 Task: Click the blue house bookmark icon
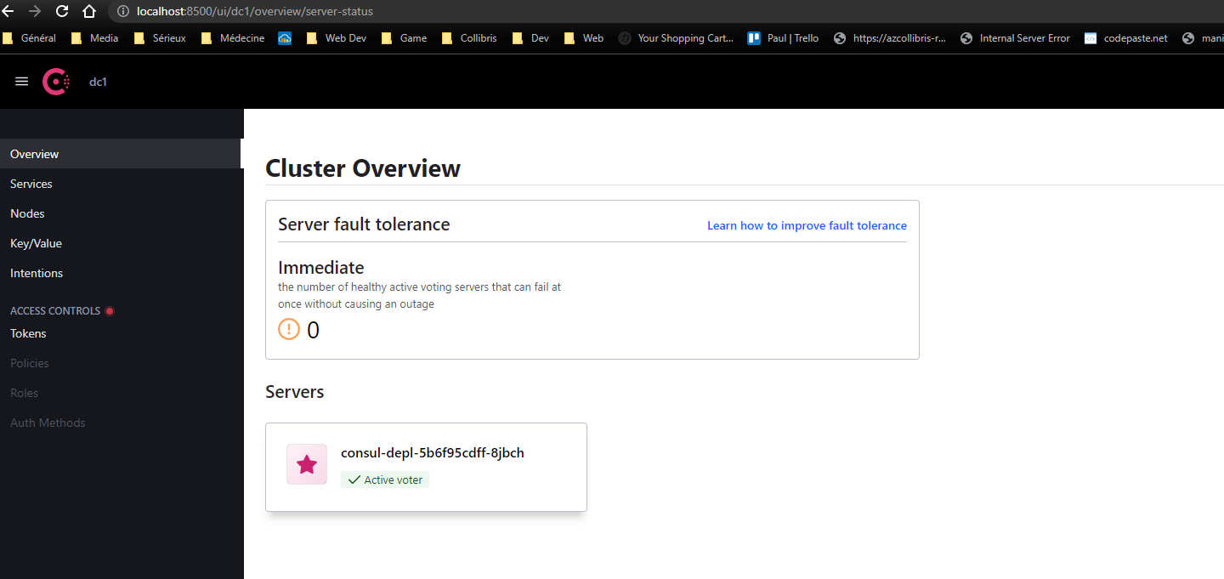pyautogui.click(x=285, y=38)
